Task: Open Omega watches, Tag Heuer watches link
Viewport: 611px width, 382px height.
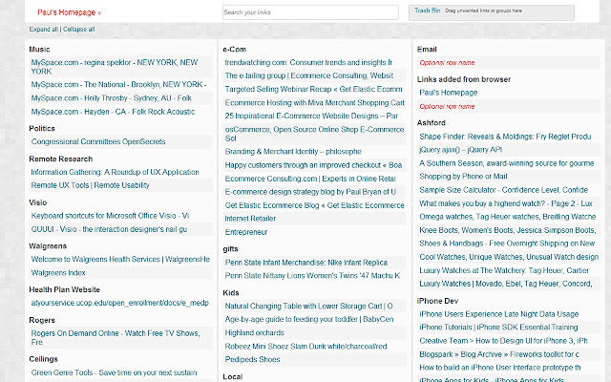Action: tap(507, 217)
